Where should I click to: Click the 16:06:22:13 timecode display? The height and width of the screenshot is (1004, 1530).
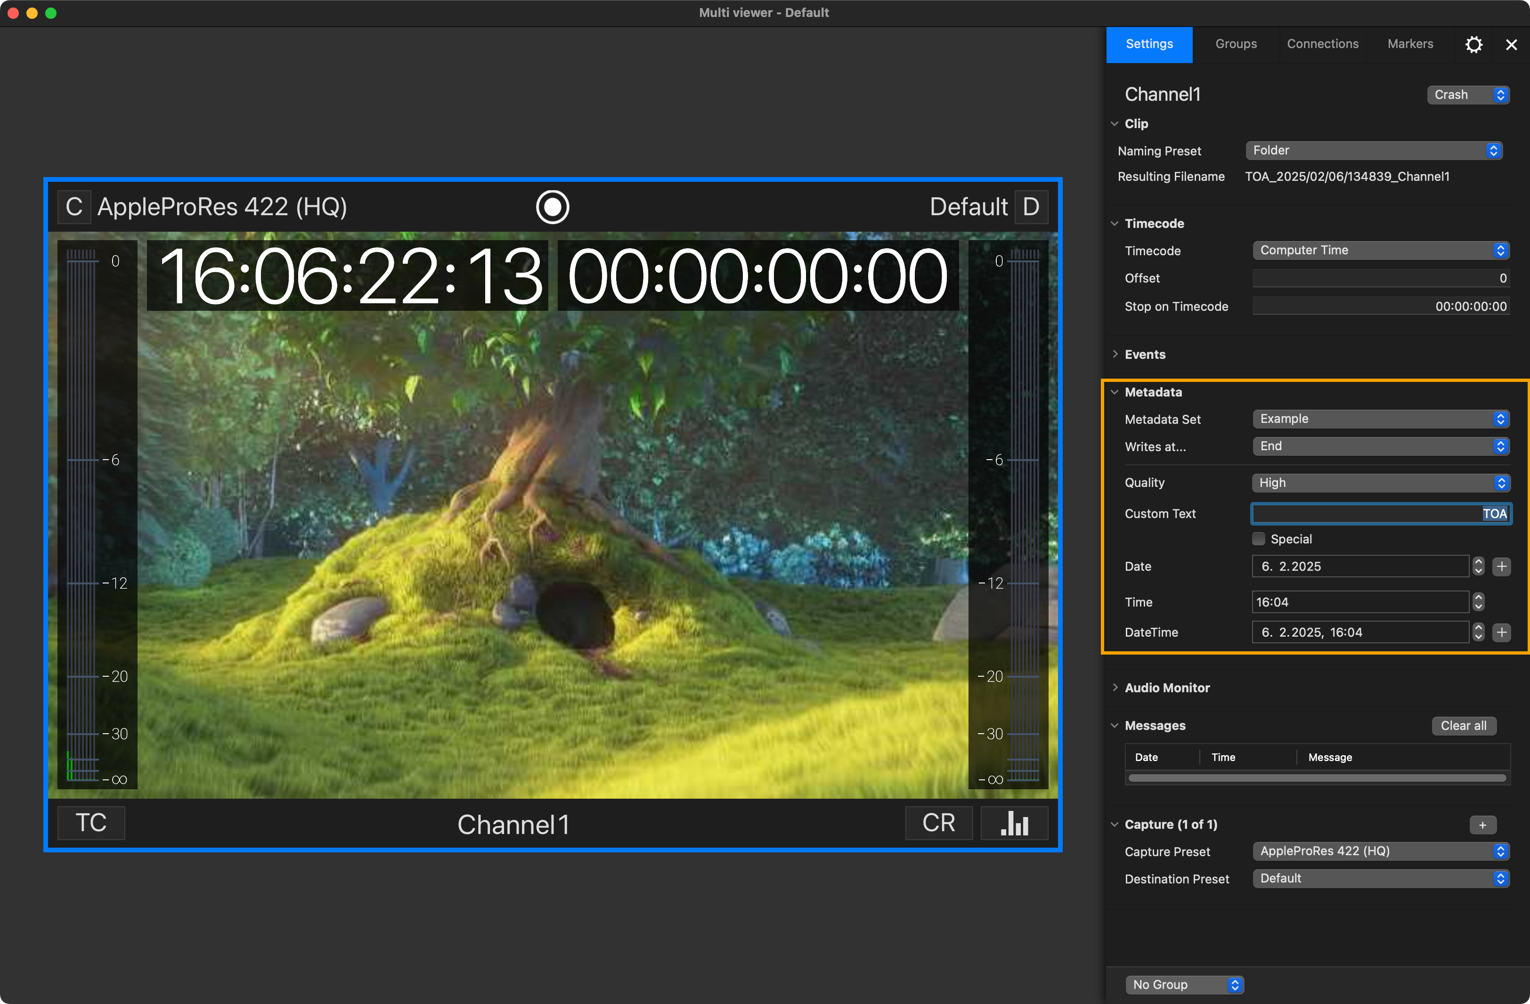pyautogui.click(x=347, y=276)
